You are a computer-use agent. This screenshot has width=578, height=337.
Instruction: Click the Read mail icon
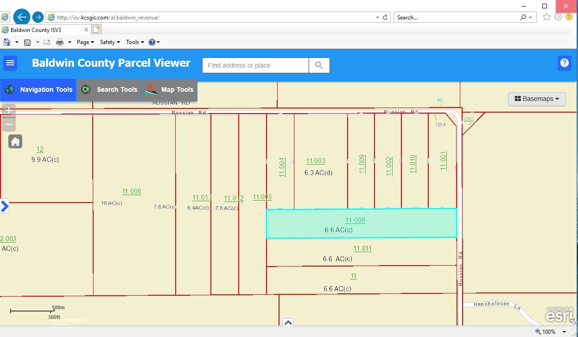47,42
